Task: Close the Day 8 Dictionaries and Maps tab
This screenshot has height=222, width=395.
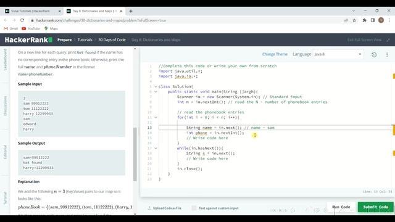Action: (121, 11)
